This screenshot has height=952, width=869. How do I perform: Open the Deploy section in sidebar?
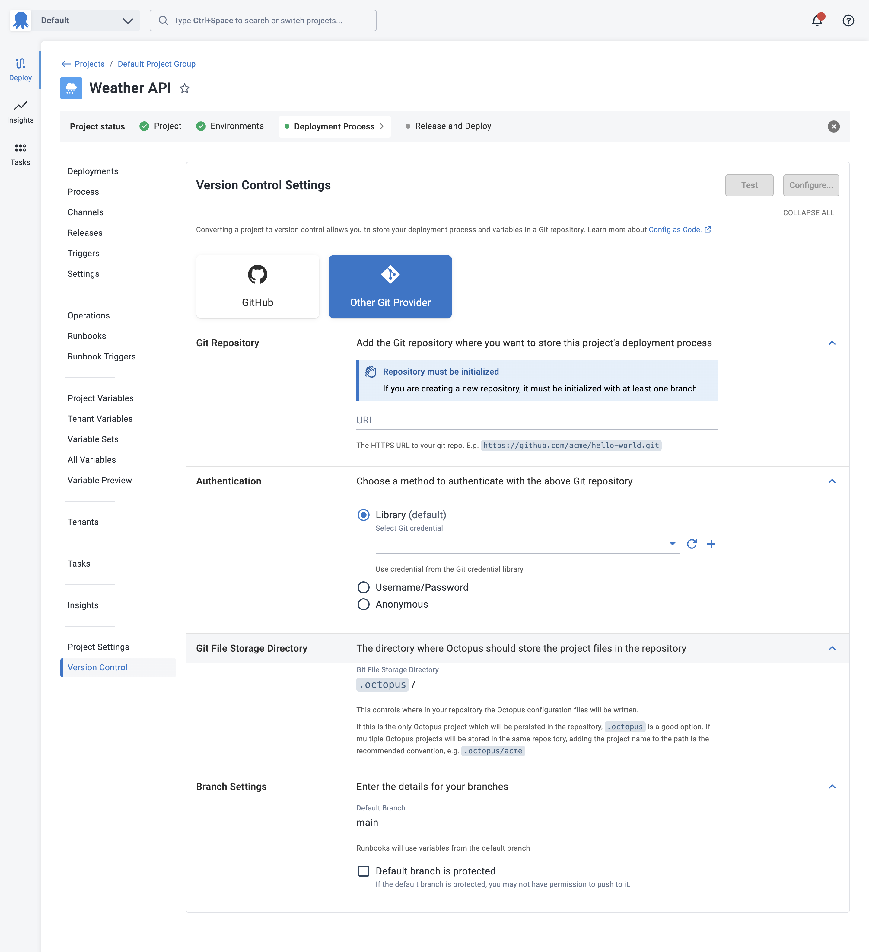tap(20, 69)
